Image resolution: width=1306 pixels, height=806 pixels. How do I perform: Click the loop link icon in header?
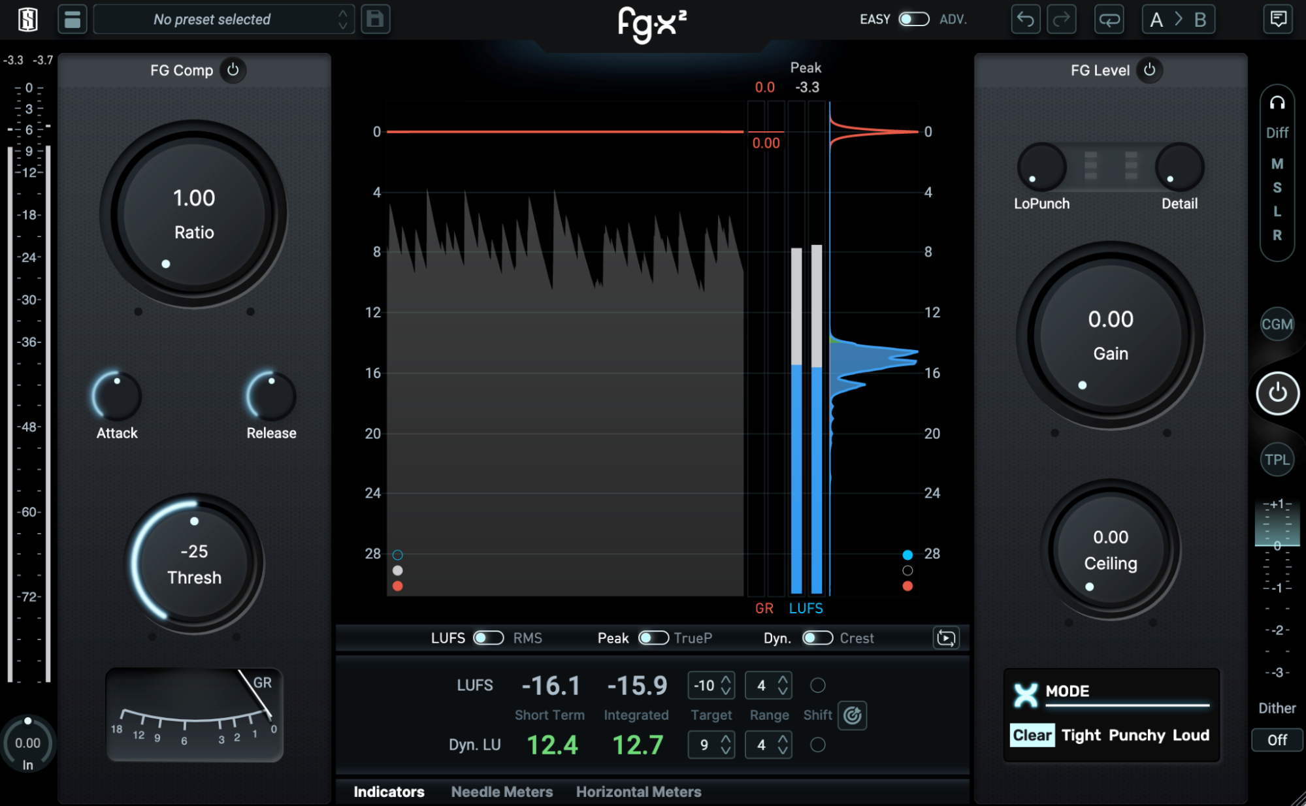tap(1109, 19)
